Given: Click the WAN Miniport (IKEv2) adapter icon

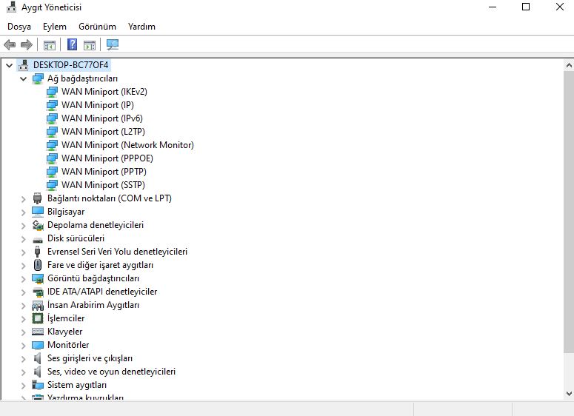Looking at the screenshot, I should (52, 92).
